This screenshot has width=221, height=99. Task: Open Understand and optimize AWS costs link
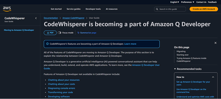pyautogui.click(x=195, y=97)
